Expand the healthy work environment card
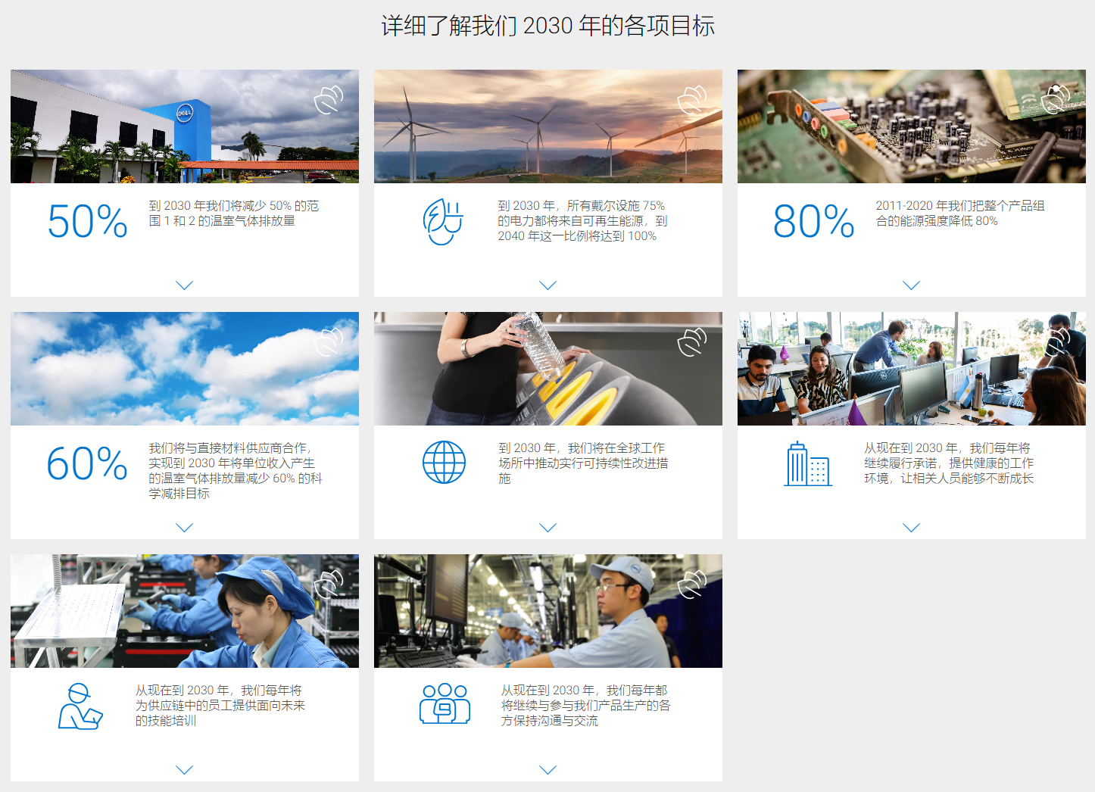 click(x=912, y=528)
